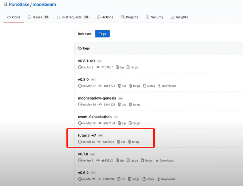Download v0.8.1-rc1 zip archive
243x186 pixels.
[120, 67]
